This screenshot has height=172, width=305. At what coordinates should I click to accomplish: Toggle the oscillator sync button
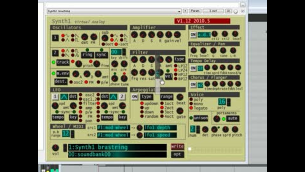click(101, 55)
